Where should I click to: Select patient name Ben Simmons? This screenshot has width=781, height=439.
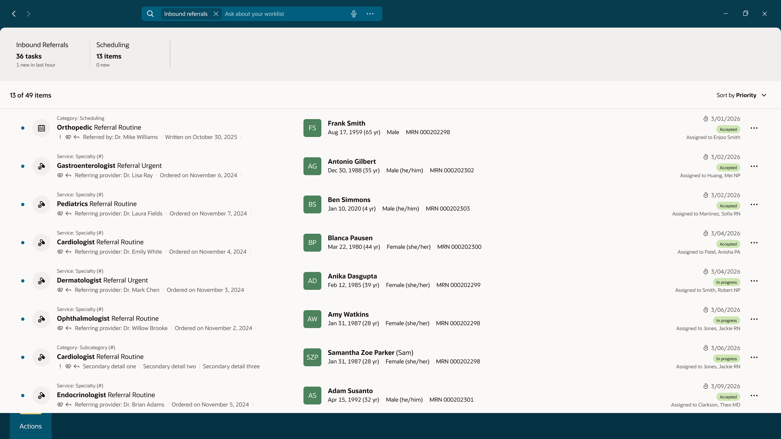[x=349, y=200]
